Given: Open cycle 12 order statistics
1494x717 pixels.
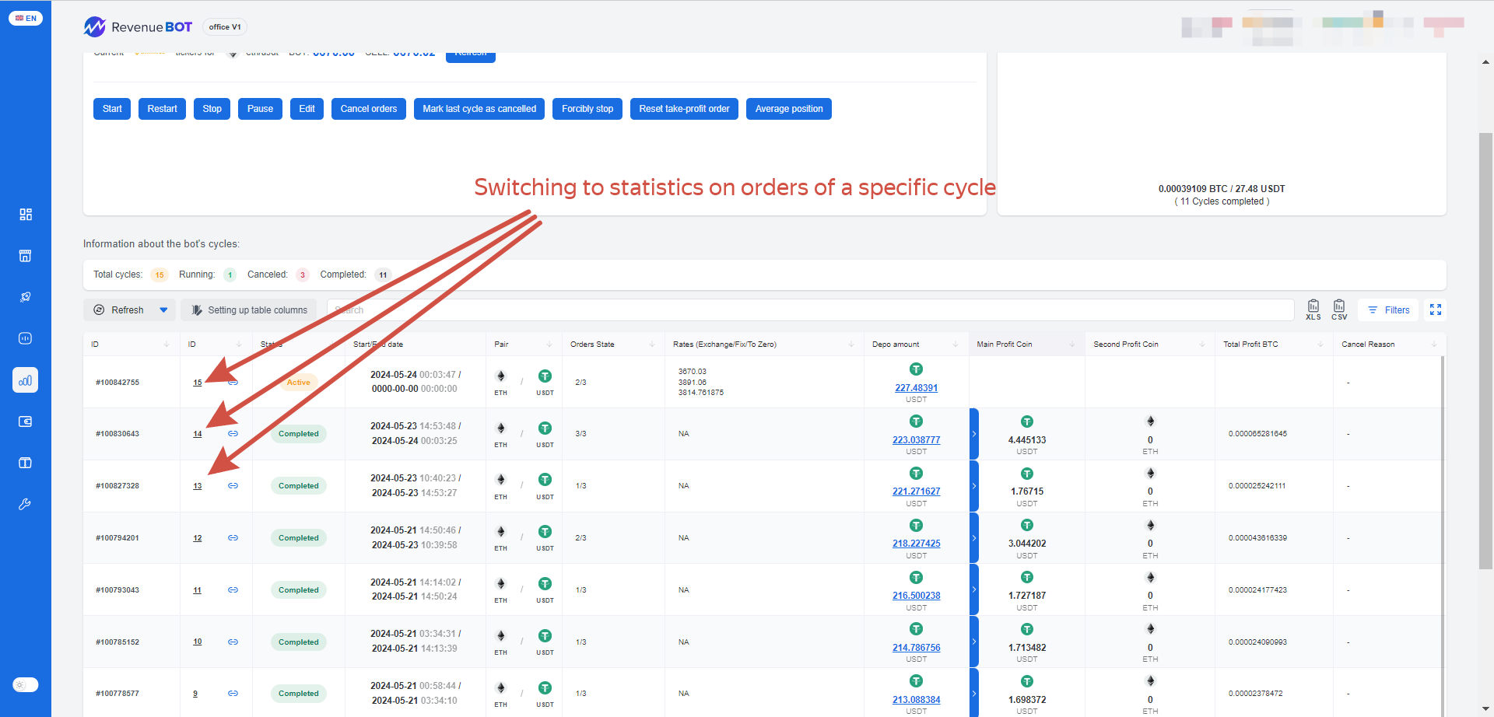Looking at the screenshot, I should tap(198, 538).
